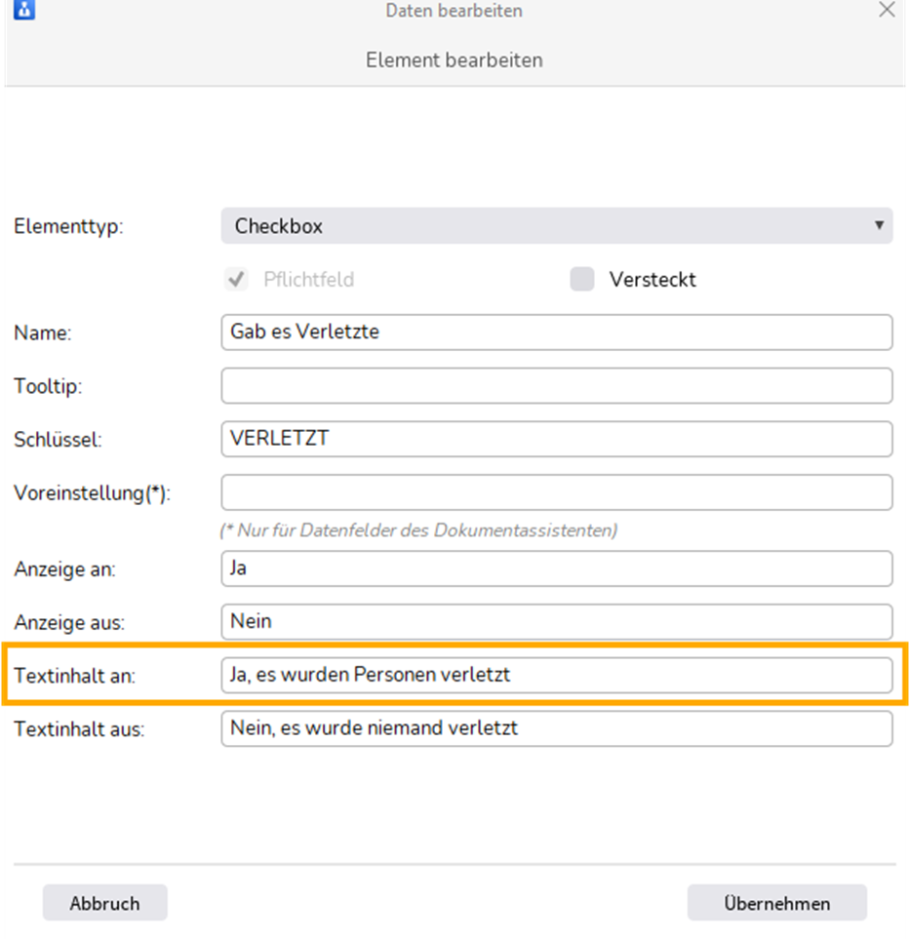Cancel with the Abbruch button

click(x=104, y=903)
